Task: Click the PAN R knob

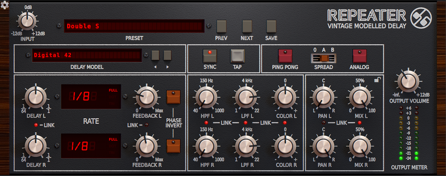Action: (323, 146)
